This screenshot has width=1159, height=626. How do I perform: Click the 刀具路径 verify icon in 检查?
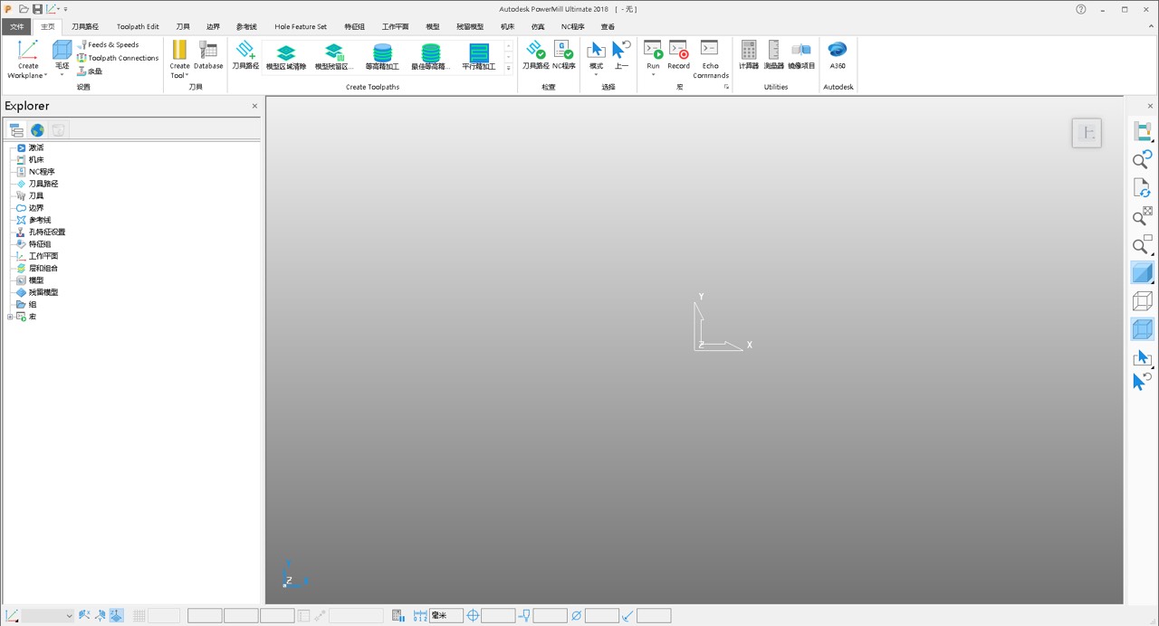[536, 50]
